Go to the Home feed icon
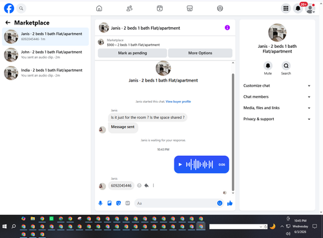Image resolution: width=323 pixels, height=238 pixels. 99,8
